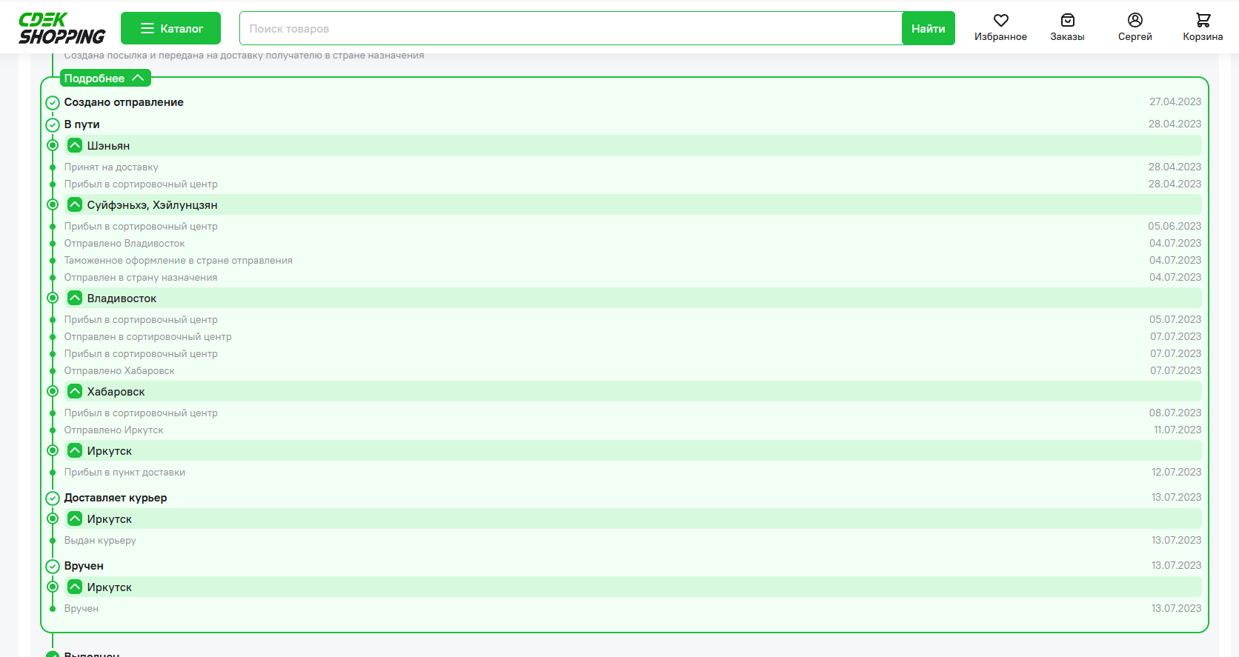This screenshot has height=657, width=1239.
Task: Select the Создано отправление status text
Action: (124, 102)
